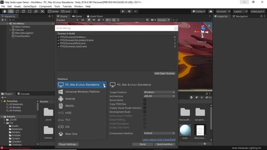Open the Window menu
This screenshot has height=150, width=267.
click(x=78, y=7)
